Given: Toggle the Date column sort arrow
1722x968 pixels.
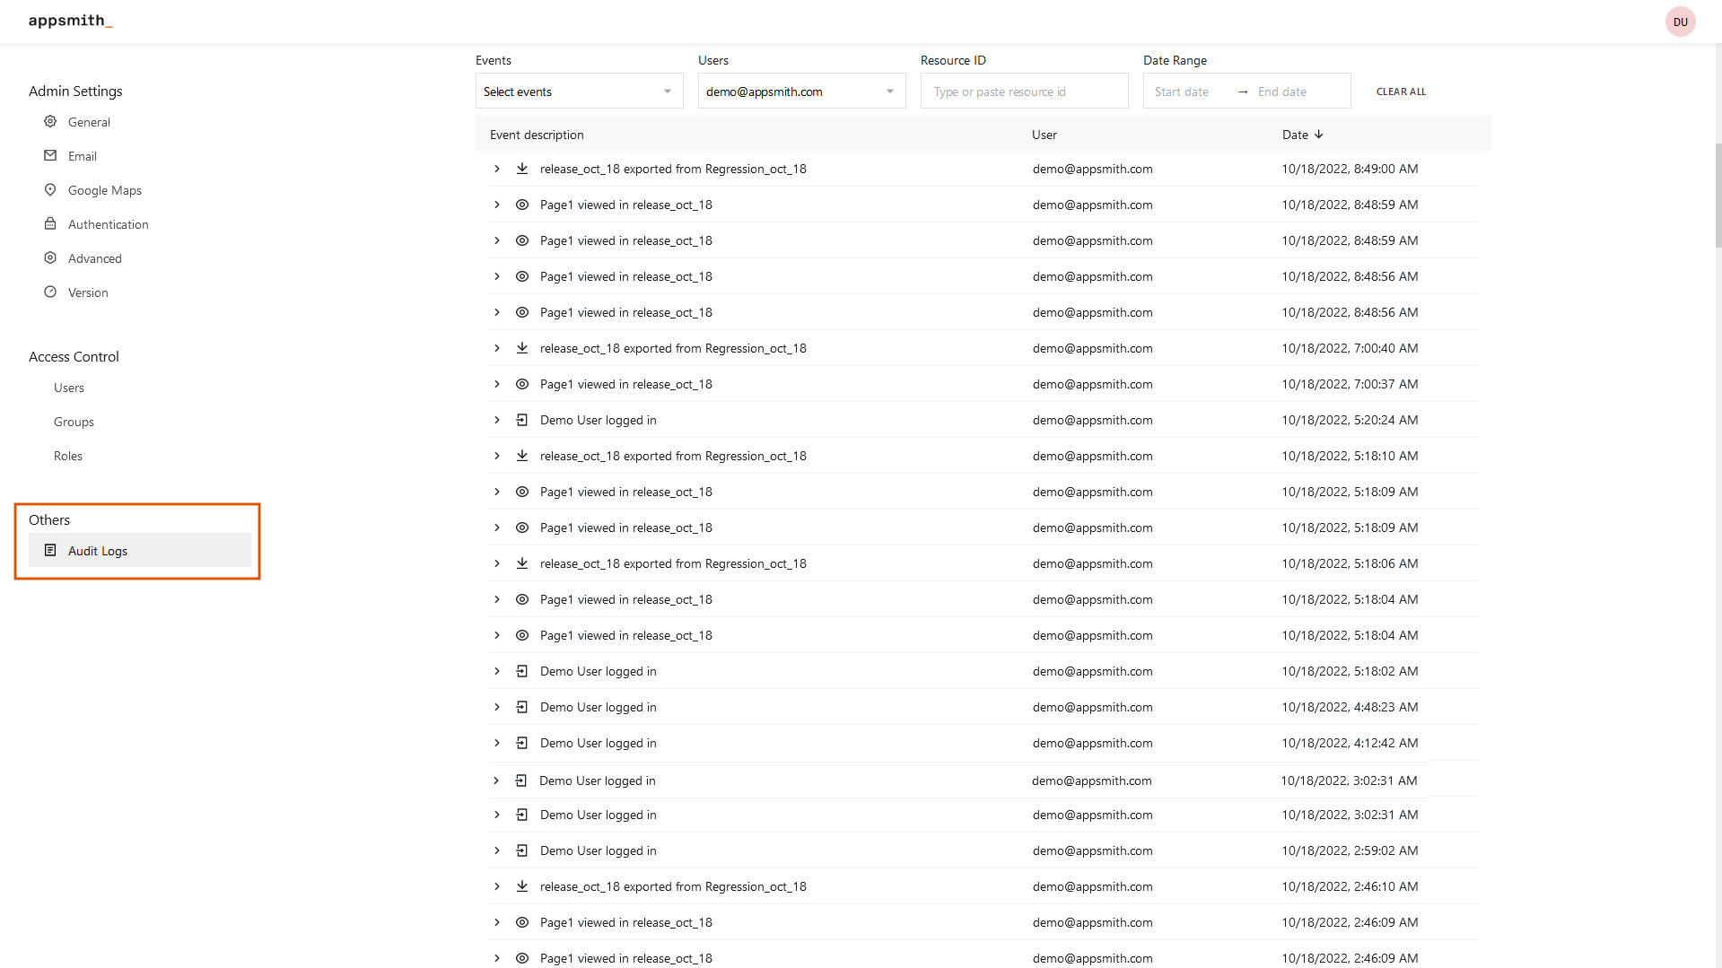Looking at the screenshot, I should coord(1318,135).
